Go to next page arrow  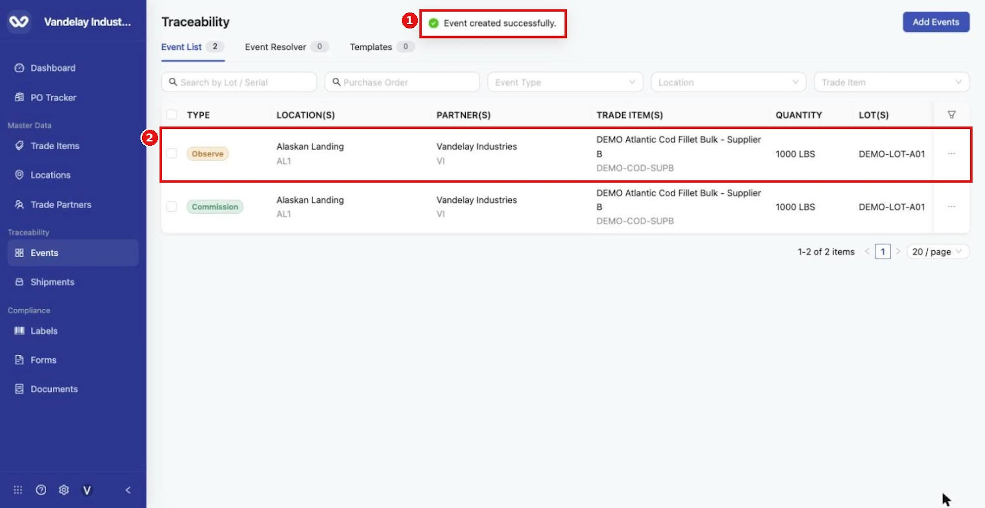898,252
